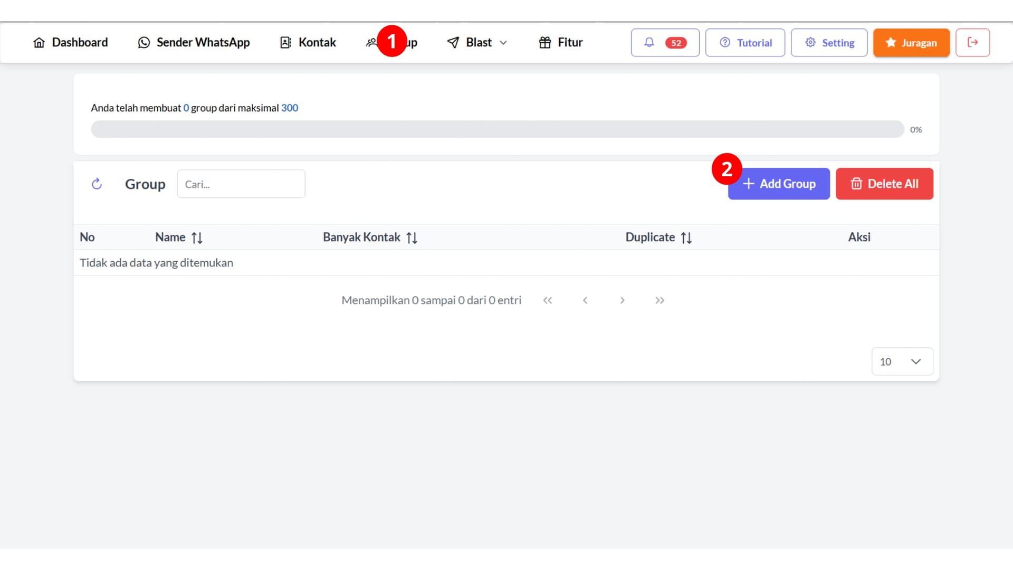Click the Juragan star icon
1013x570 pixels.
coord(891,42)
